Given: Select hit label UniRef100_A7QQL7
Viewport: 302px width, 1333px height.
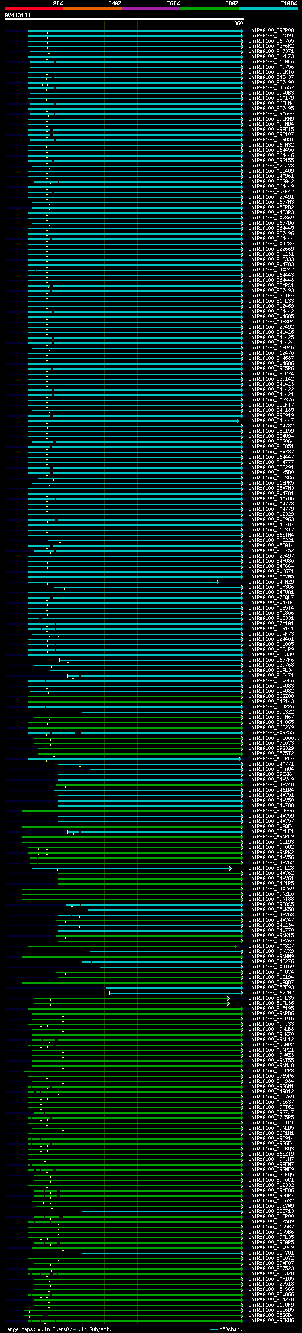Looking at the screenshot, I should (271, 597).
